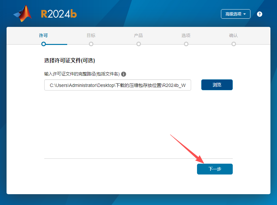Open the 高级选项 menu in the header

point(235,14)
